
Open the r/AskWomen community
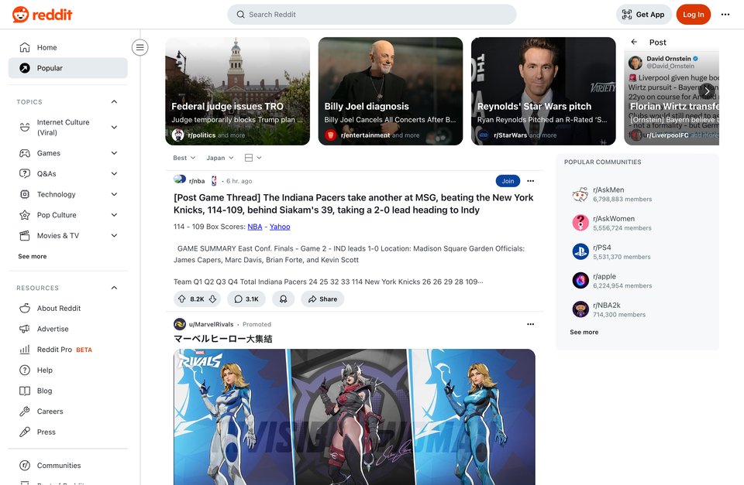coord(637,223)
